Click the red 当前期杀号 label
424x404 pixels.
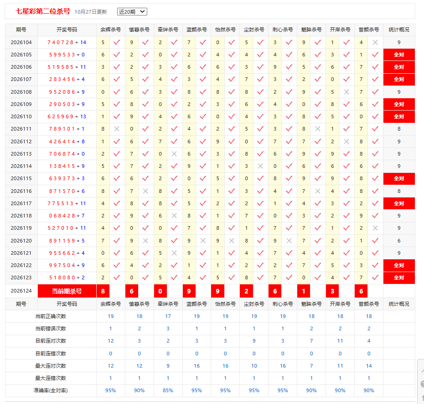click(67, 291)
